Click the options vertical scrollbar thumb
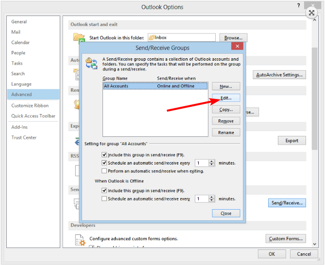 [x=315, y=99]
